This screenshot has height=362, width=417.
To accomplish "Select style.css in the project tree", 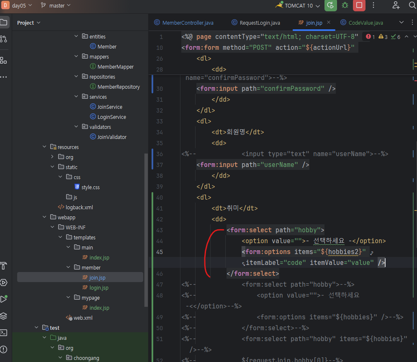I will coord(87,187).
